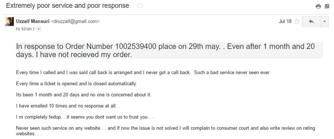The height and width of the screenshot is (139, 334).
Task: Click the line 'I m completely fedup'
Action: click(x=85, y=117)
